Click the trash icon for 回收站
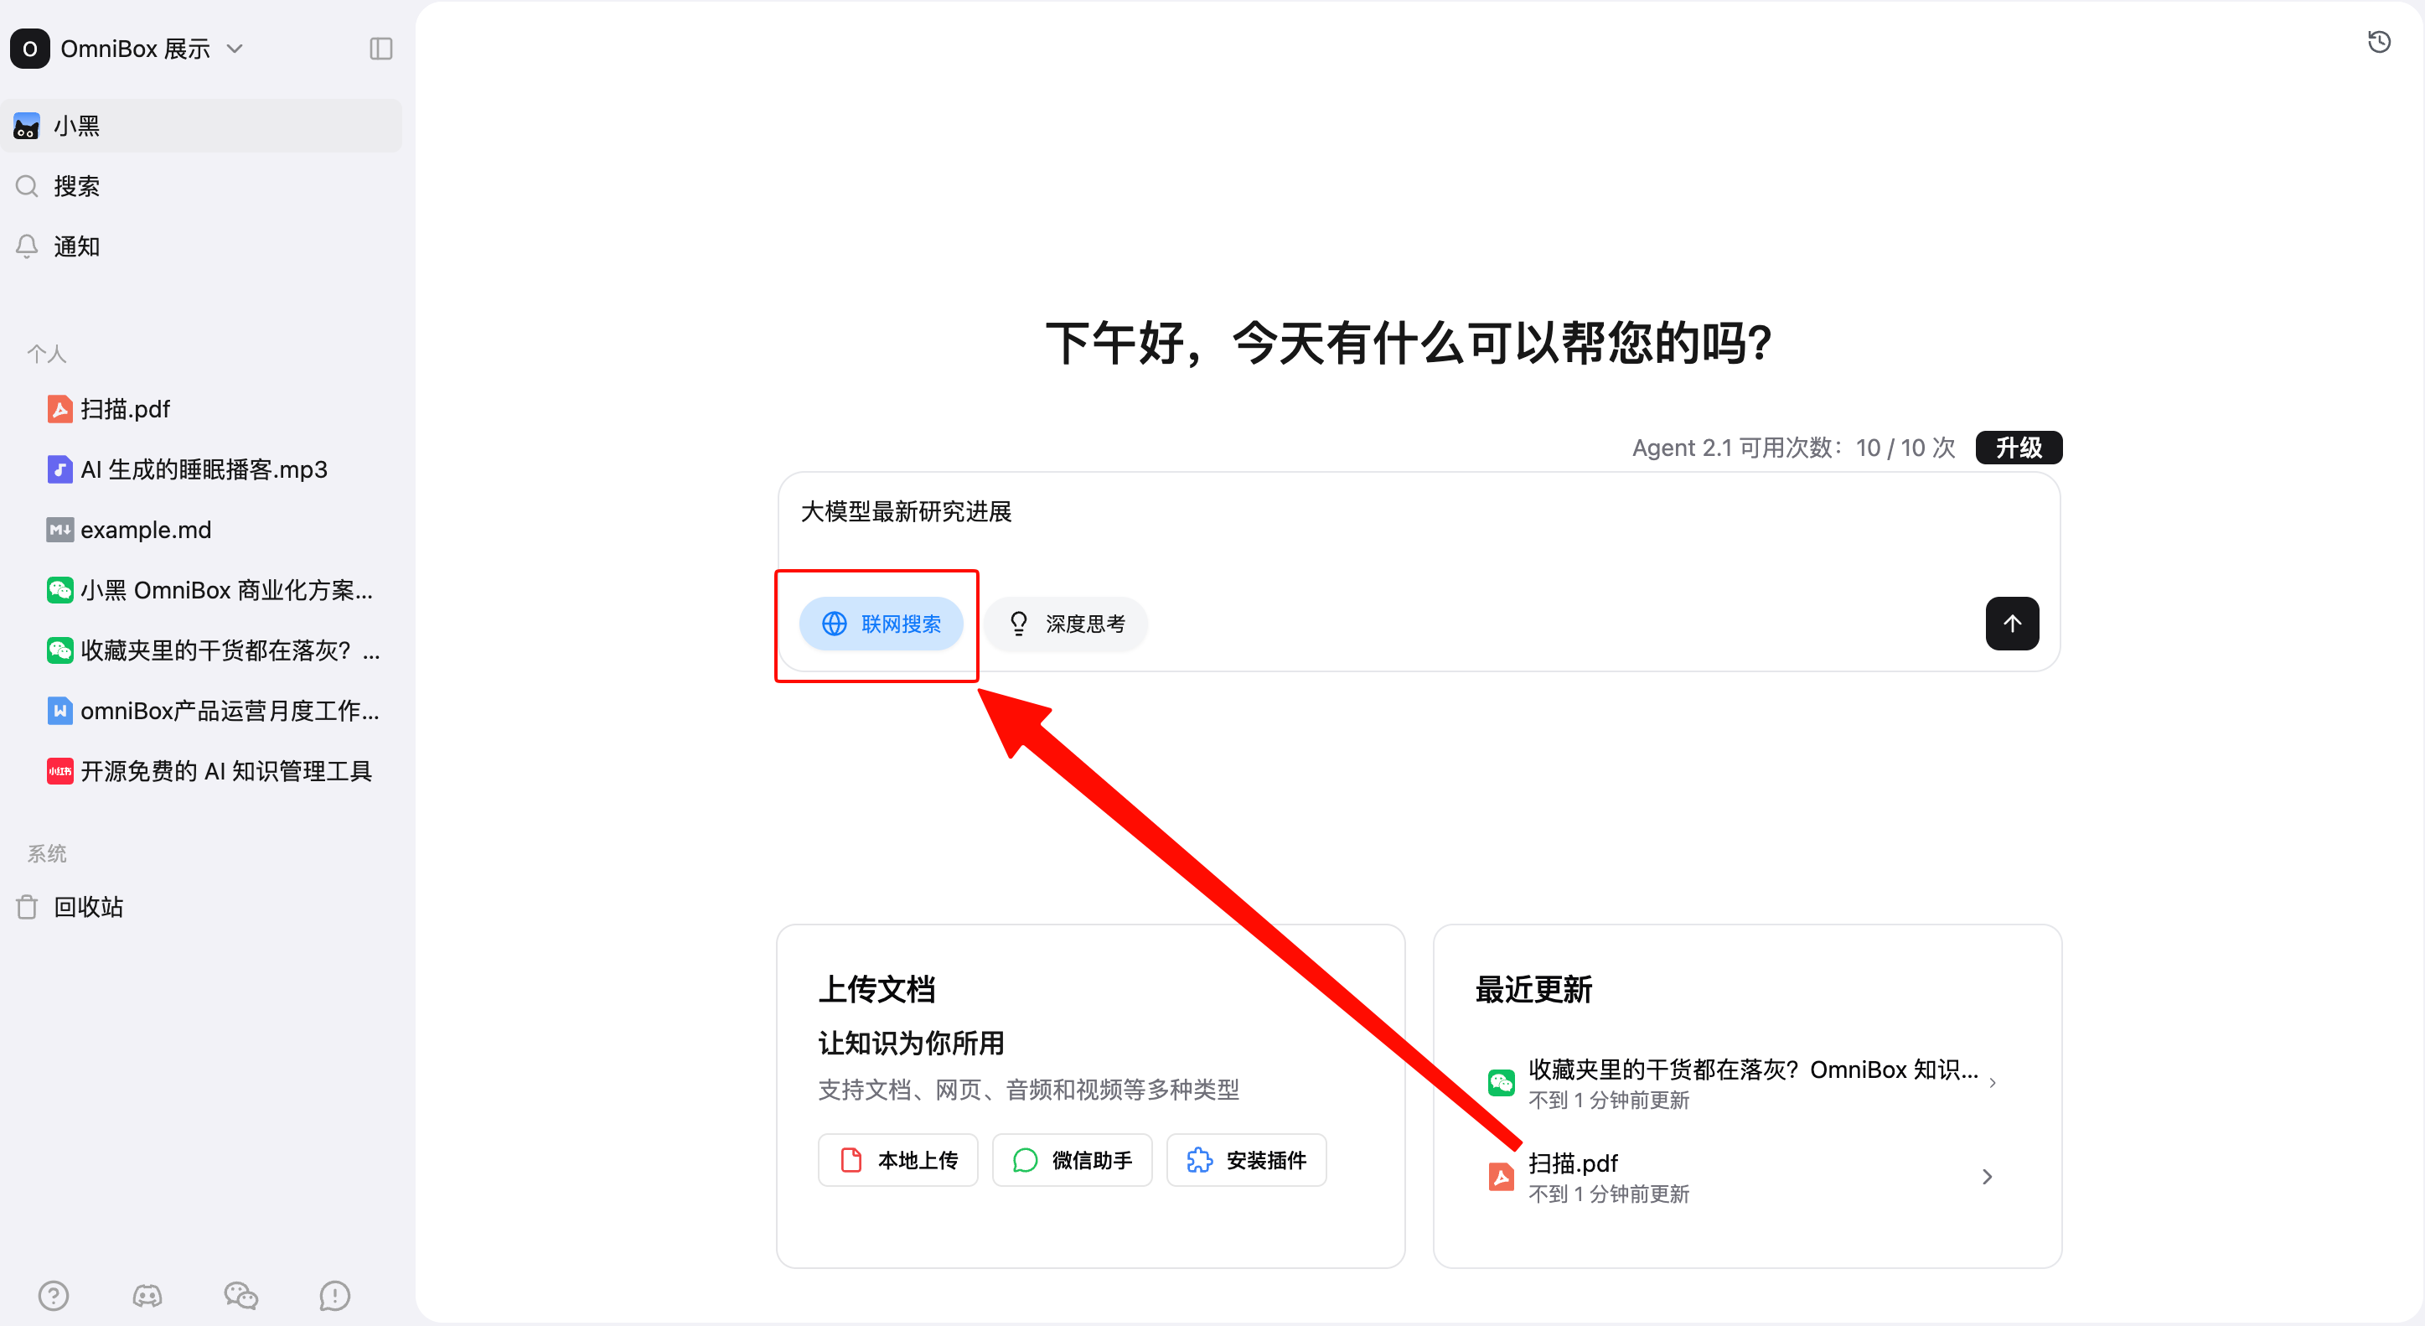 28,907
